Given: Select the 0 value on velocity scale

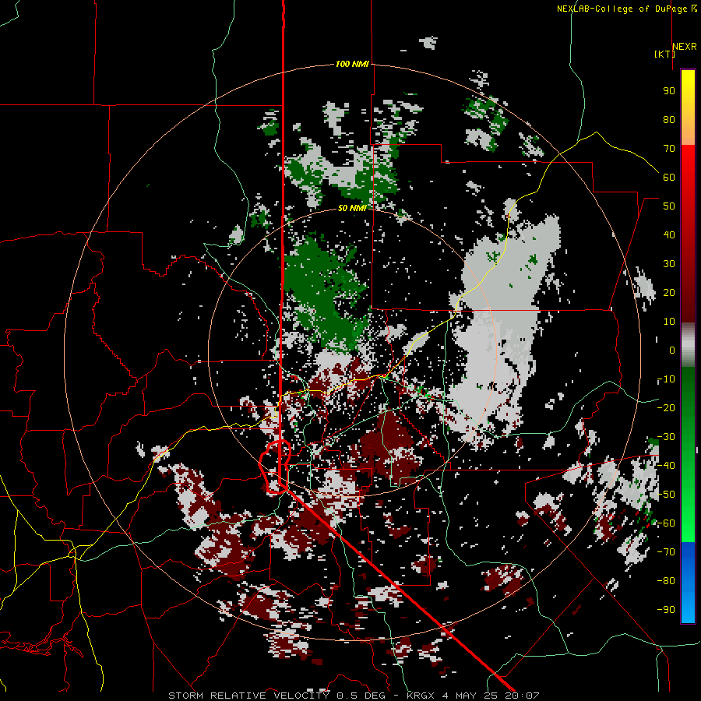Looking at the screenshot, I should pos(672,350).
